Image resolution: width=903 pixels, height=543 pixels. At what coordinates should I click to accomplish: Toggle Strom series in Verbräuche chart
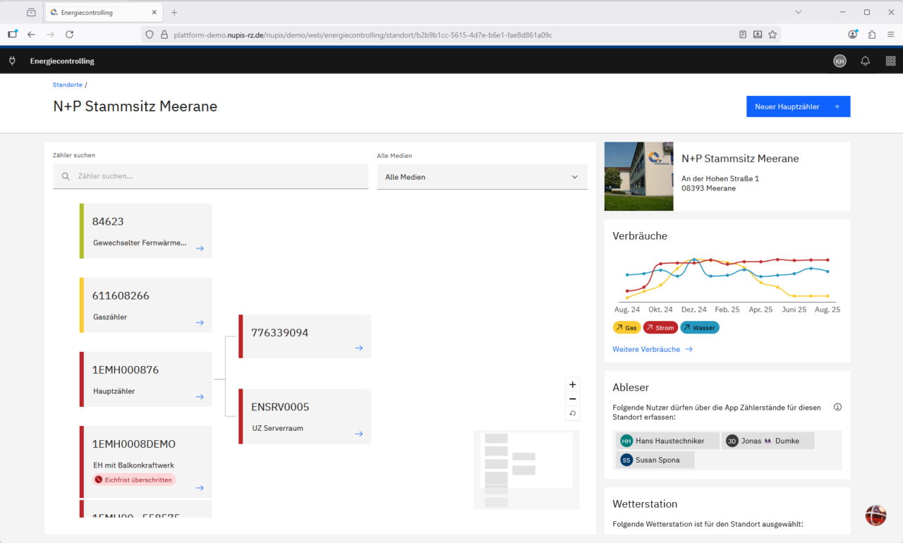point(660,328)
